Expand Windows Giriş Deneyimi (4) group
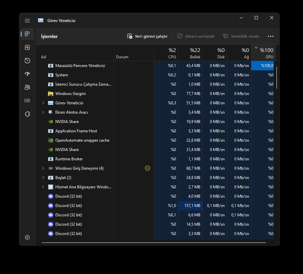Image resolution: width=303 pixels, height=274 pixels. coord(43,168)
